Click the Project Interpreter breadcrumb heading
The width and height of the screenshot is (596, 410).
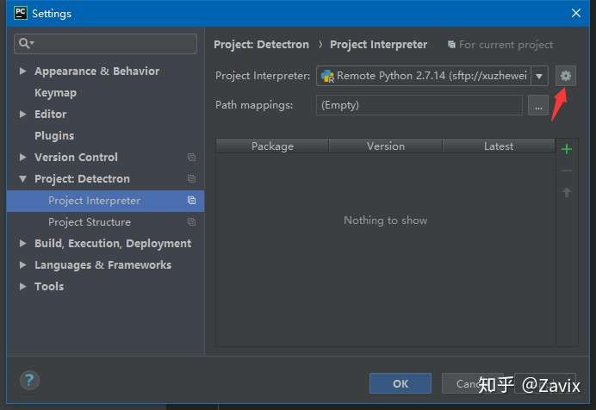379,45
